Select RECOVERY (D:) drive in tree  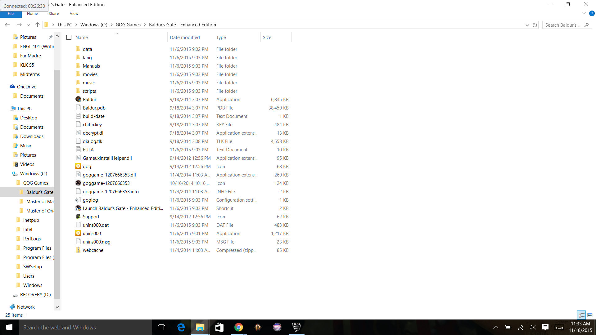point(35,295)
